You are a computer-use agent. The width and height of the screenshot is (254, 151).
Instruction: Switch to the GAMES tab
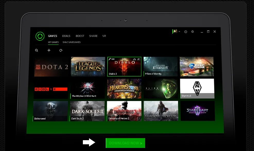pos(52,36)
